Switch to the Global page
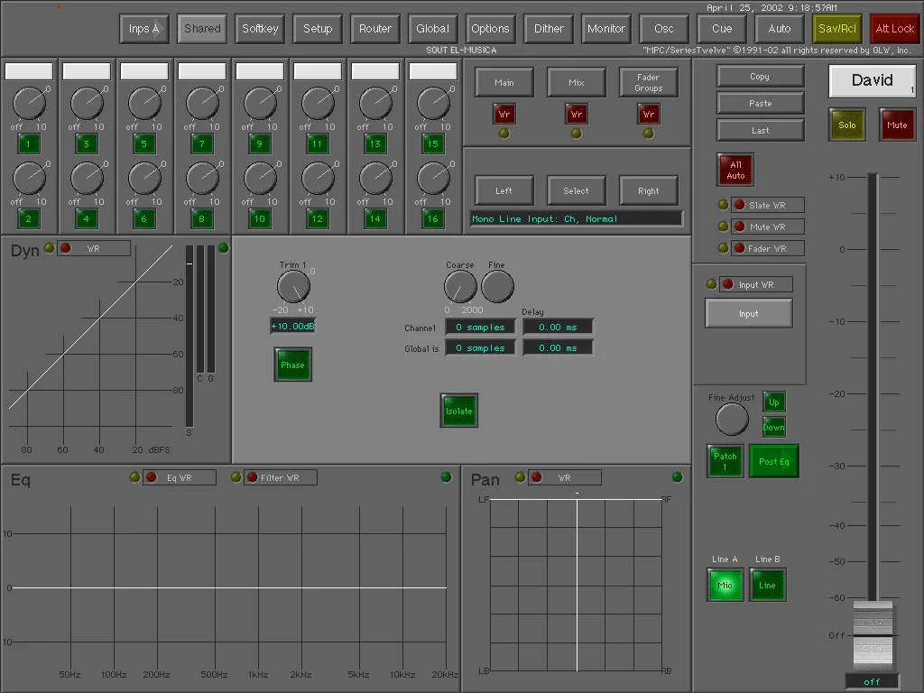The height and width of the screenshot is (693, 924). [x=432, y=28]
